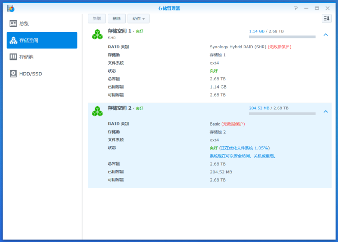Click the 1.14 GB used capacity value
This screenshot has height=242, width=338.
point(218,87)
